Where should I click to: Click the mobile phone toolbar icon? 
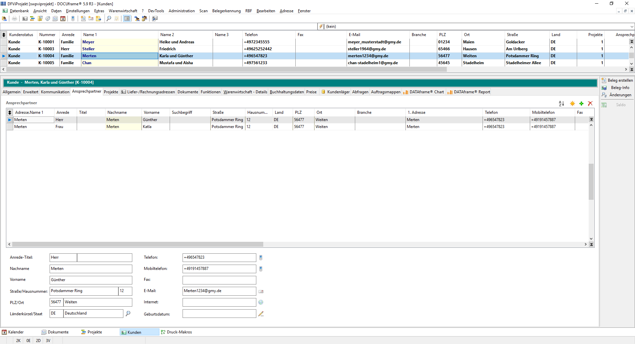click(73, 19)
